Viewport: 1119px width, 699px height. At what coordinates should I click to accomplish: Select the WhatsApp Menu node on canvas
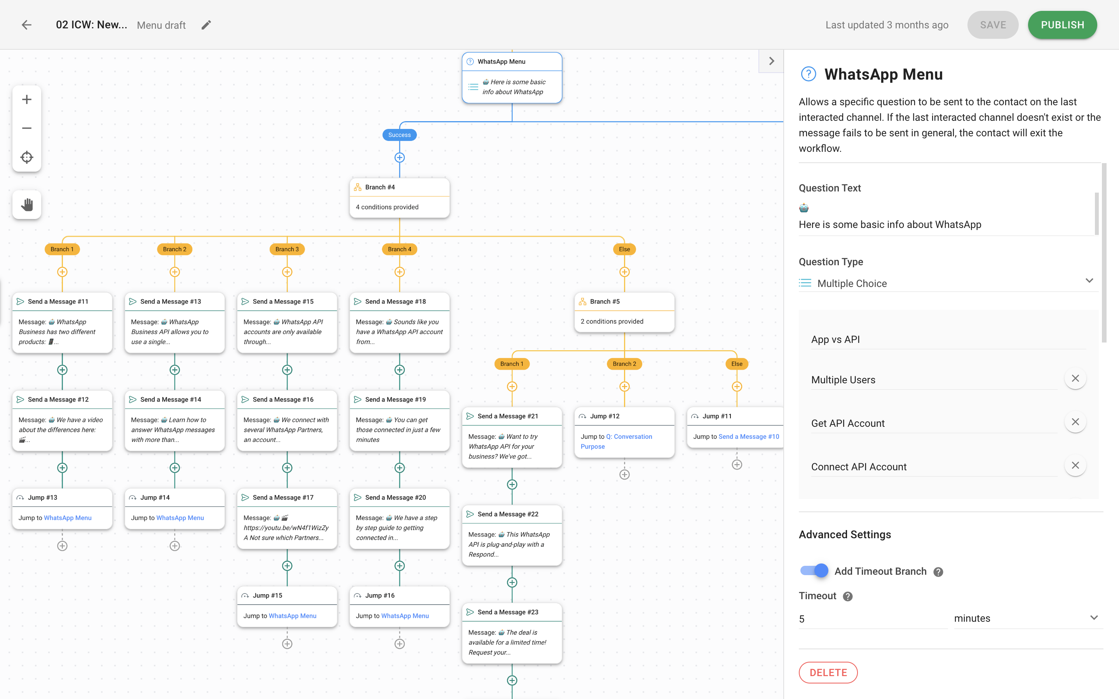coord(512,78)
